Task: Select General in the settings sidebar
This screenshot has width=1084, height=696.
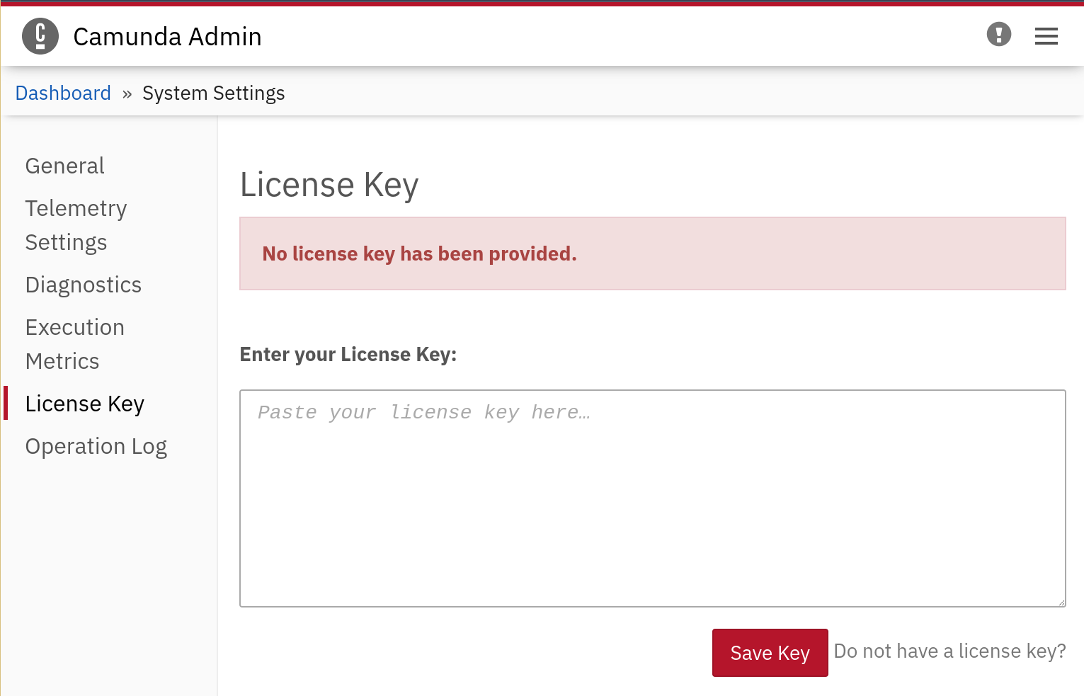Action: pos(64,166)
